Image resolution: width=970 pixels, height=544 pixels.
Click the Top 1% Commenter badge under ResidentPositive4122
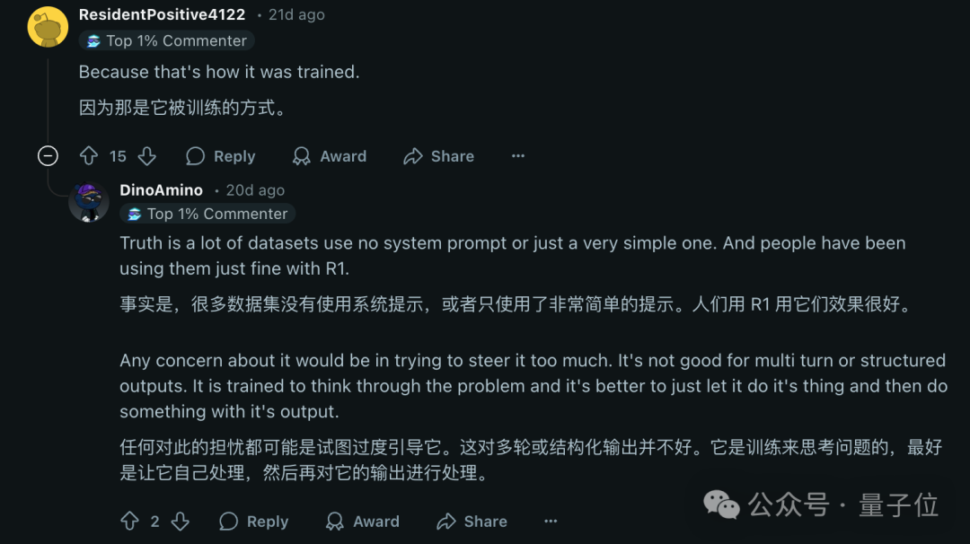pos(166,40)
